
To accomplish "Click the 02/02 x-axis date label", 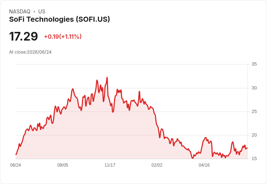I will coord(157,165).
